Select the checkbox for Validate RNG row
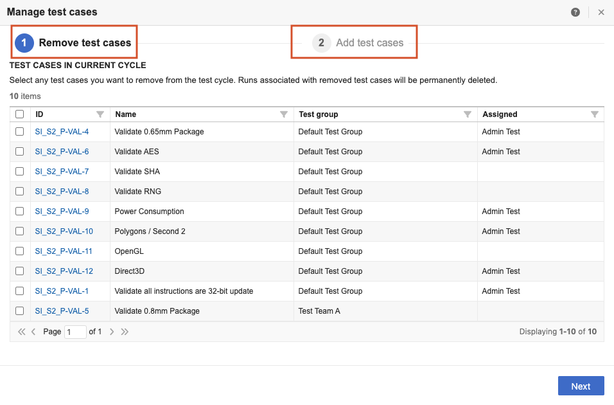The width and height of the screenshot is (614, 405). point(20,192)
